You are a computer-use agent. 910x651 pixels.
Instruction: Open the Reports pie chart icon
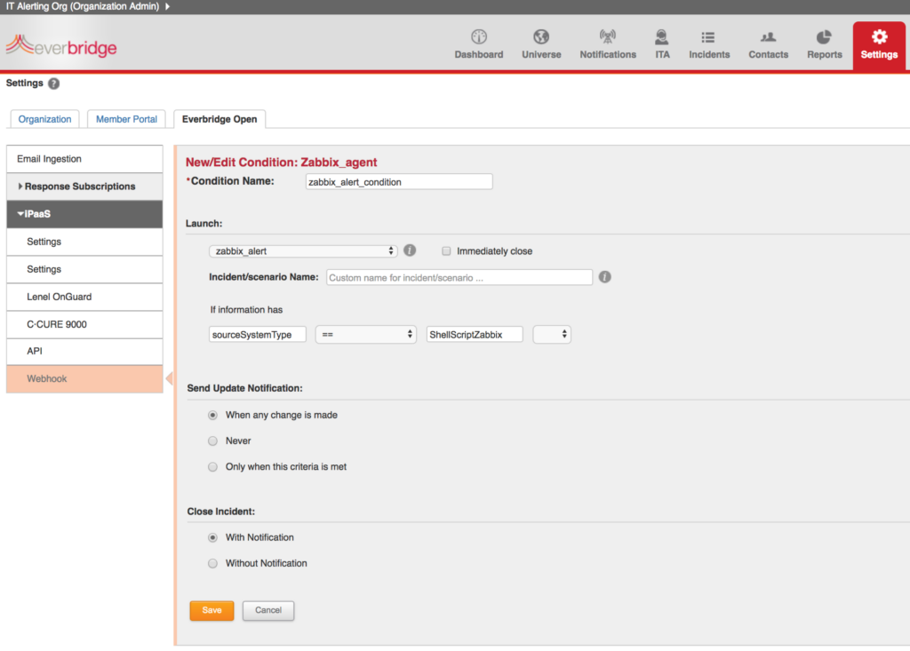(824, 37)
